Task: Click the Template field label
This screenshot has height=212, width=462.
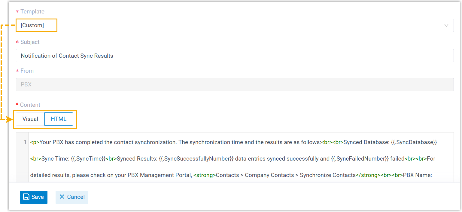Action: tap(32, 12)
